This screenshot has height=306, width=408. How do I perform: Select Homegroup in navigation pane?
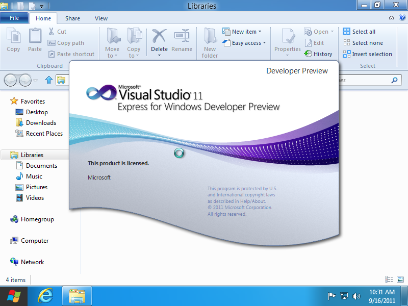32,219
